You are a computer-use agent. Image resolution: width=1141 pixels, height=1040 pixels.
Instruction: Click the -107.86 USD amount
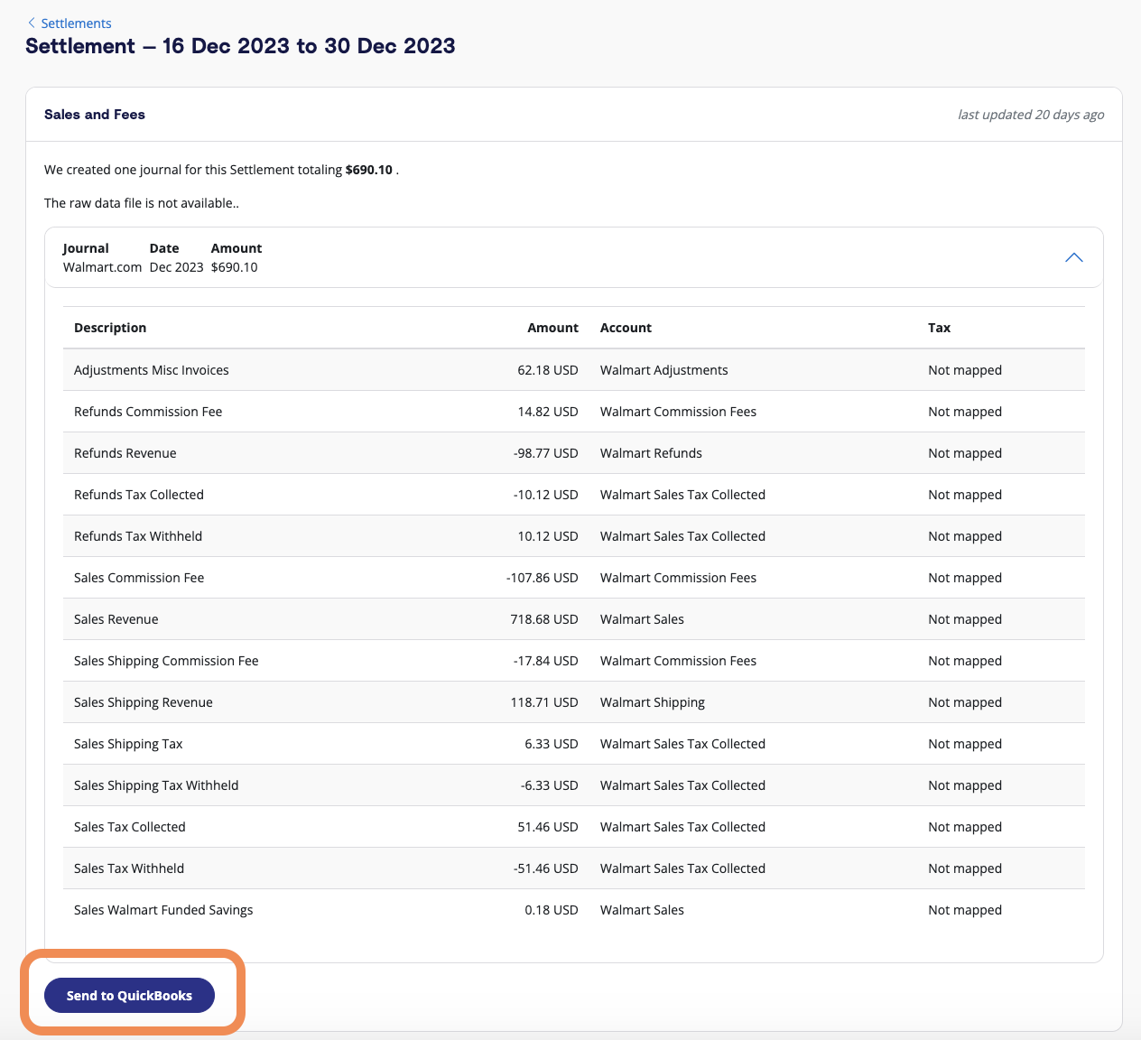543,578
